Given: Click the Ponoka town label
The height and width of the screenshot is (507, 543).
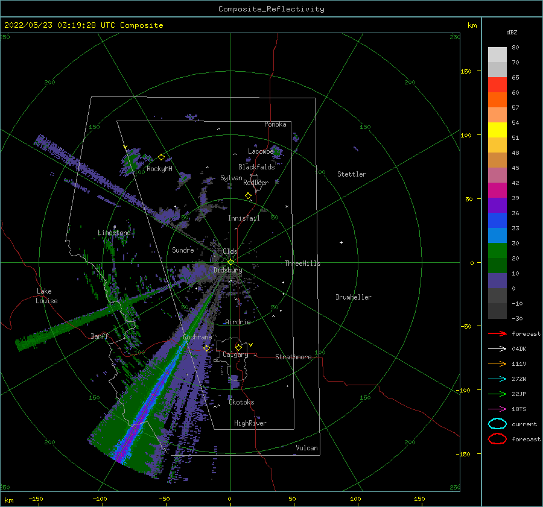Looking at the screenshot, I should pyautogui.click(x=275, y=124).
